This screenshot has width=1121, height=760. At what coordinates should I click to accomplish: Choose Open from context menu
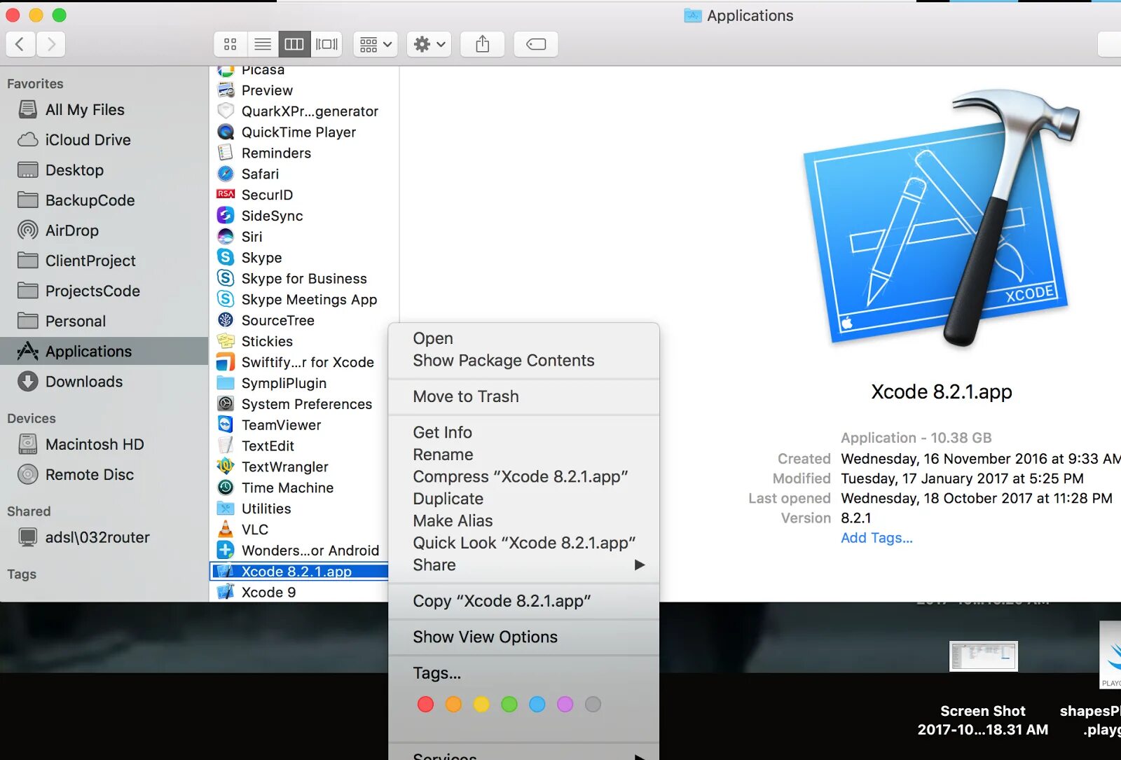(x=523, y=338)
